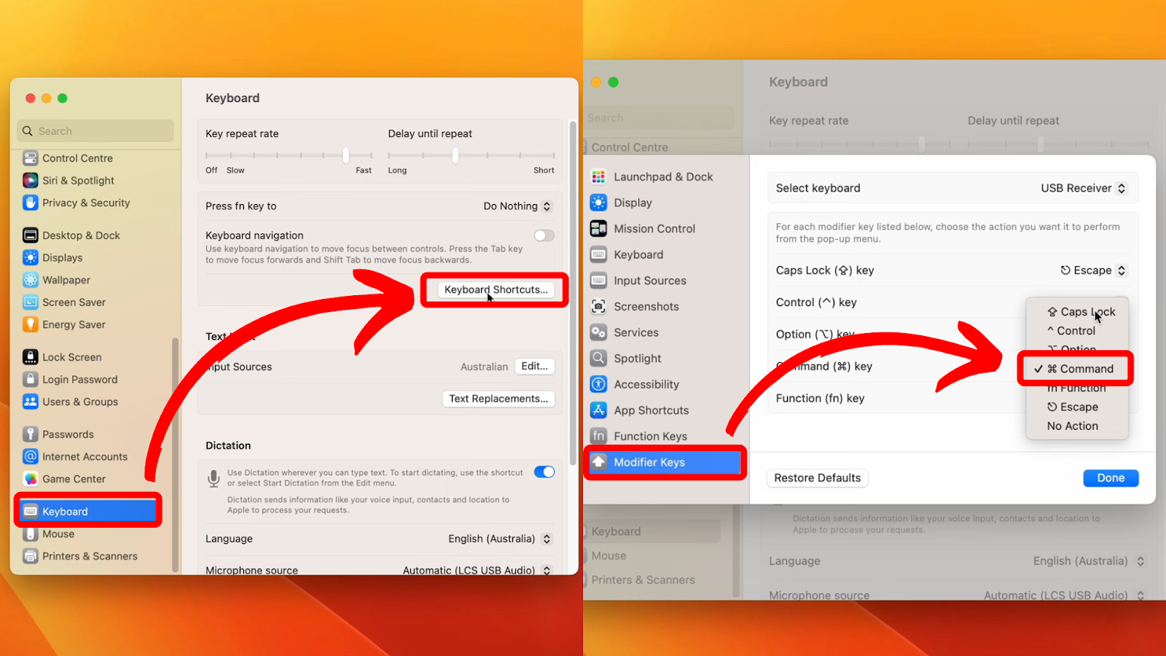The image size is (1166, 656).
Task: Open Internet Accounts @ icon
Action: tap(31, 456)
